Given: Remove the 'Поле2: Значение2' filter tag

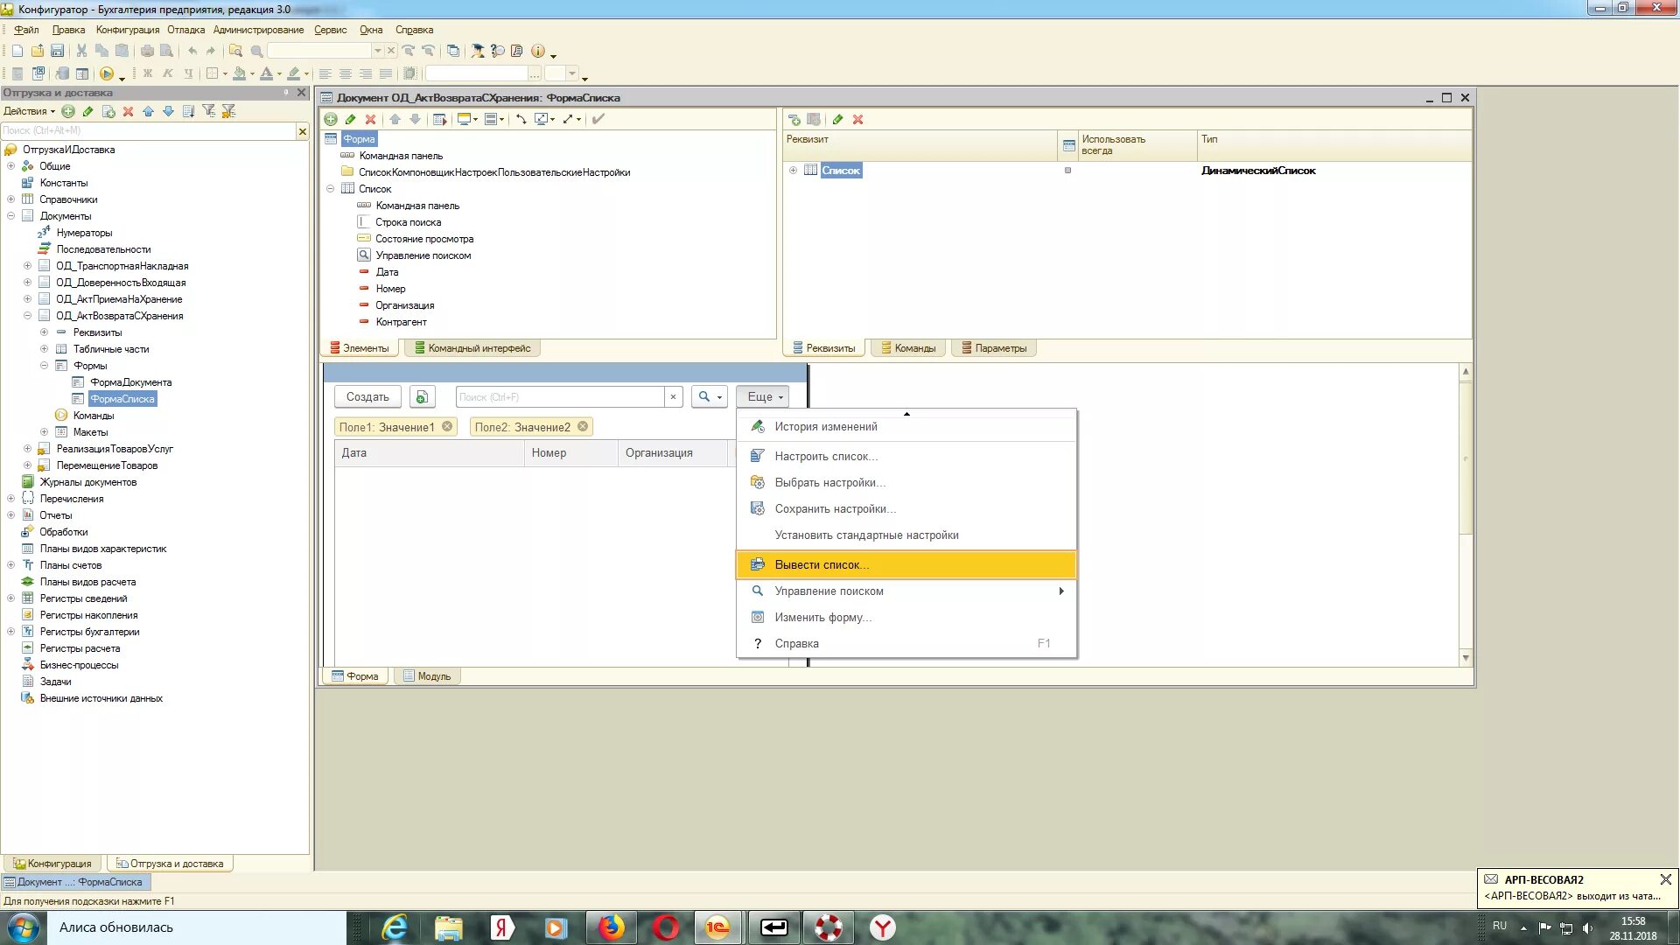Looking at the screenshot, I should pyautogui.click(x=583, y=427).
